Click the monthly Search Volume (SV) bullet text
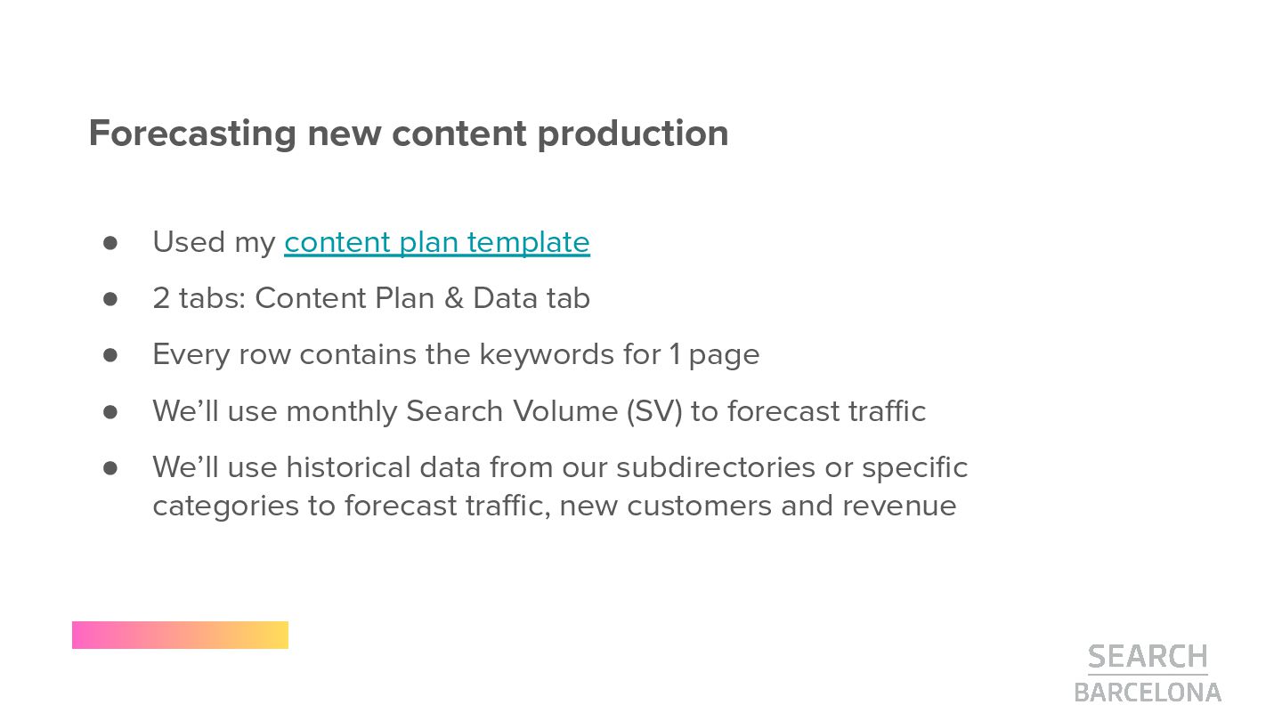The width and height of the screenshot is (1282, 721). [x=539, y=411]
